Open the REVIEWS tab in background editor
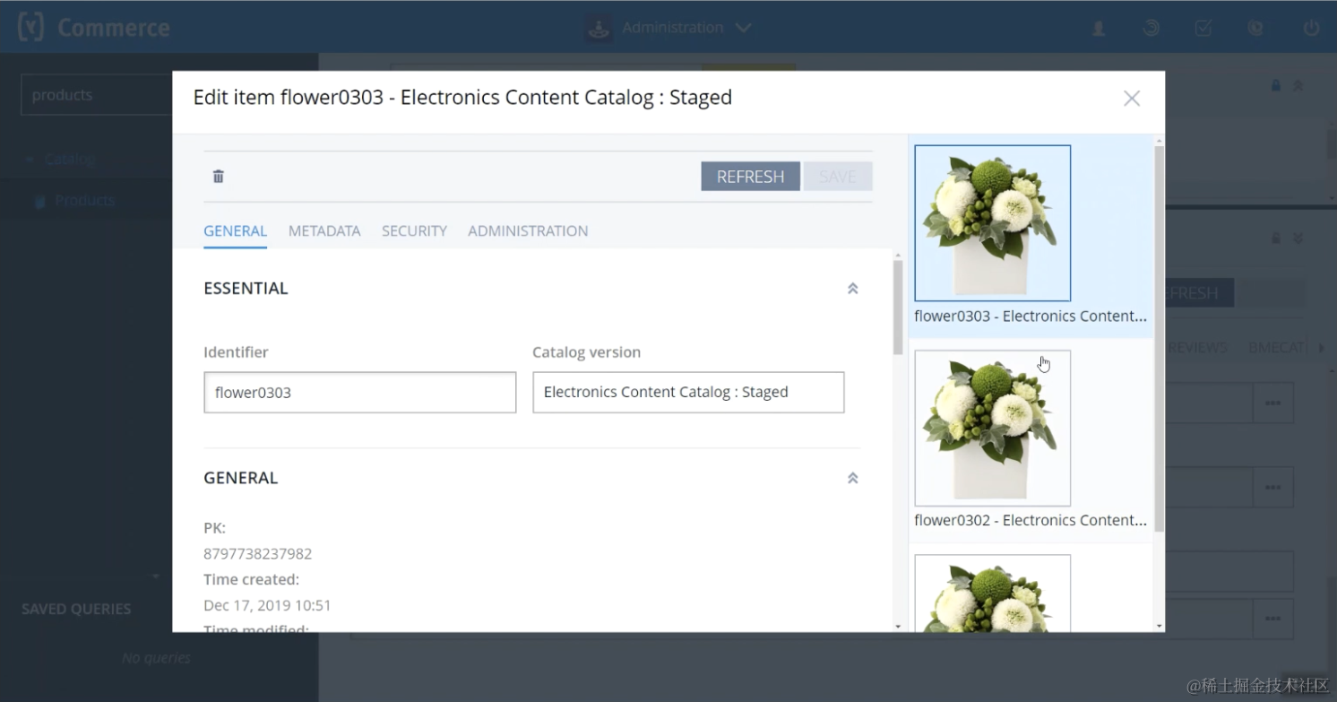This screenshot has width=1337, height=702. (x=1197, y=348)
